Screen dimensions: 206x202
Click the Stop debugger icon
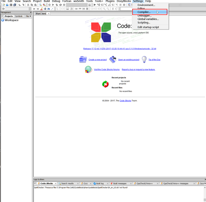click(x=124, y=5)
